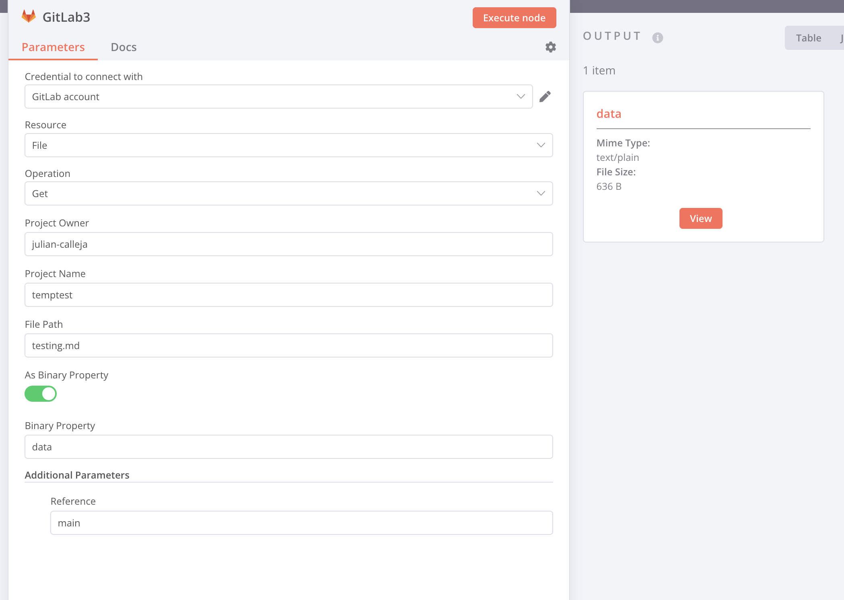The height and width of the screenshot is (600, 844).
Task: Select the Table output view
Action: pyautogui.click(x=808, y=38)
